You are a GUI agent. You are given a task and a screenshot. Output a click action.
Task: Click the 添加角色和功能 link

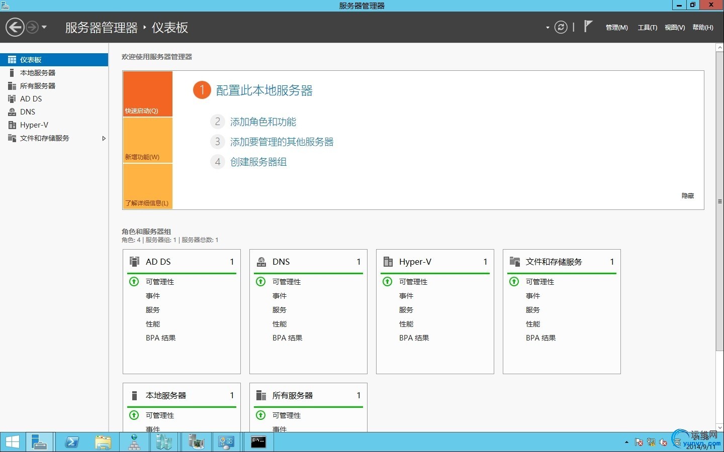[263, 122]
